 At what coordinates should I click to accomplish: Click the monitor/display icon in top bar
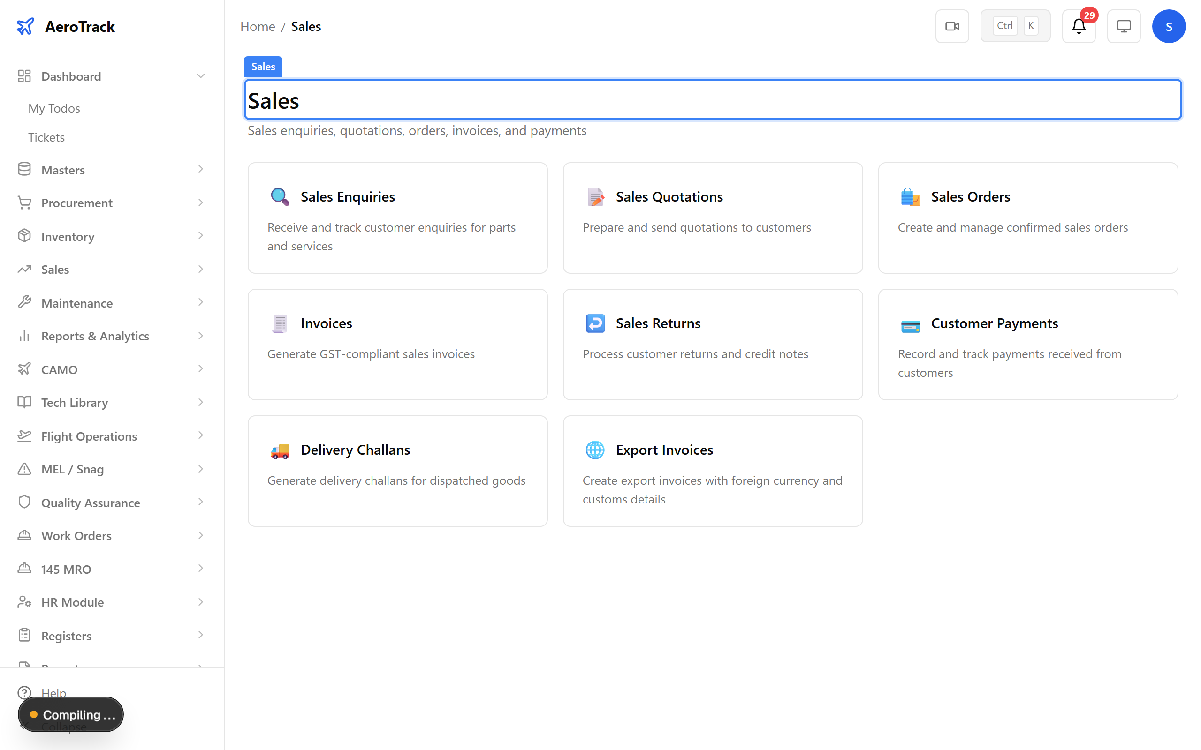point(1124,26)
